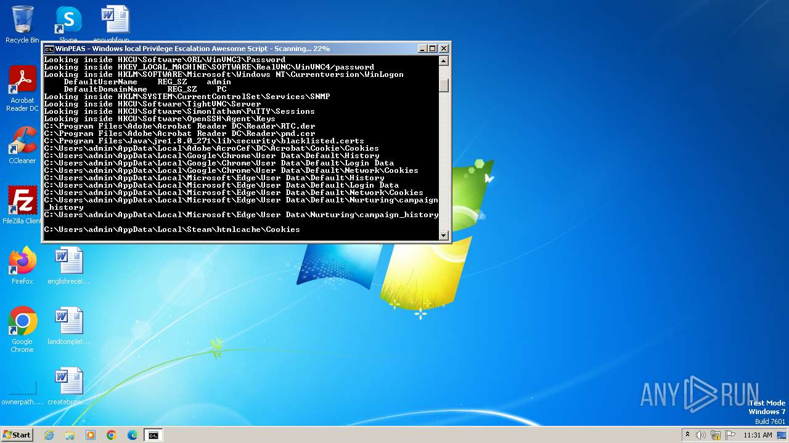
Task: Click the console scrollbar up arrow
Action: point(443,60)
